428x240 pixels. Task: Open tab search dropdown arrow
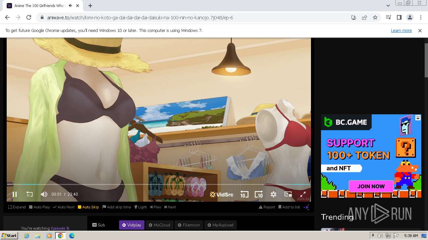click(x=388, y=6)
